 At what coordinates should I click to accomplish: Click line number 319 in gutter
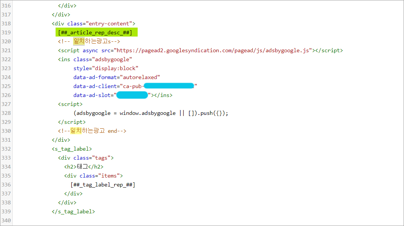[6, 32]
